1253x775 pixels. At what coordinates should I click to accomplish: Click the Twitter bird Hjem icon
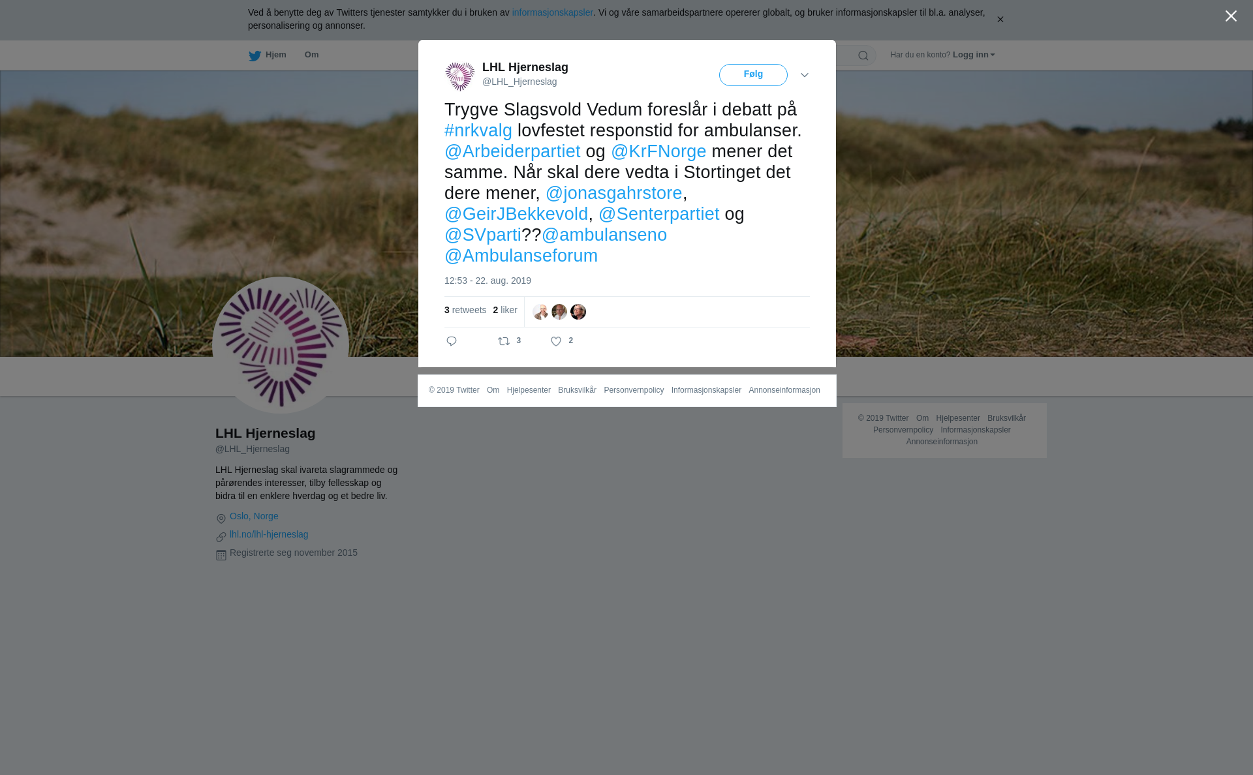(255, 55)
